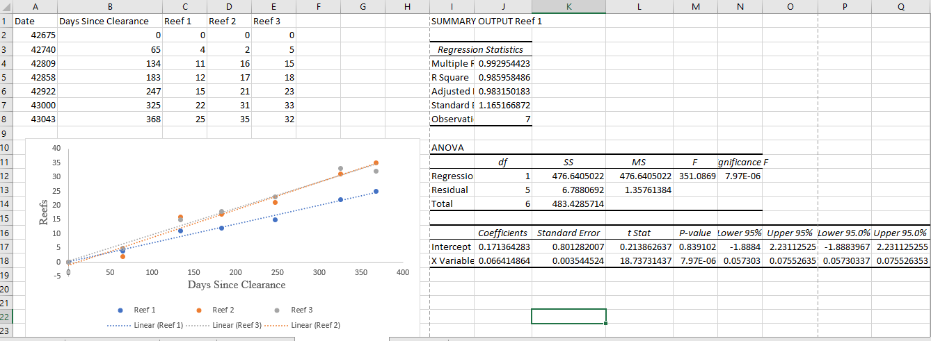Click Adjusted R Square value 0.983150183

[x=504, y=91]
